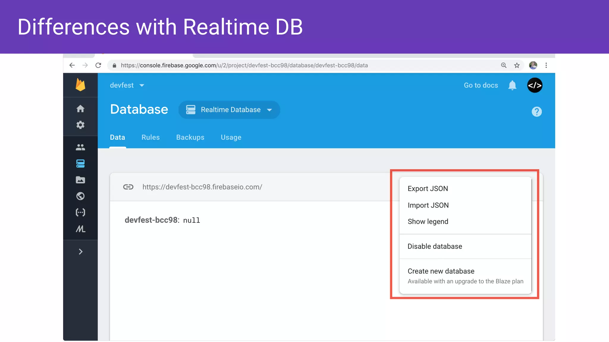Click the lock icon in the address bar
Viewport: 609px width, 342px height.
114,65
